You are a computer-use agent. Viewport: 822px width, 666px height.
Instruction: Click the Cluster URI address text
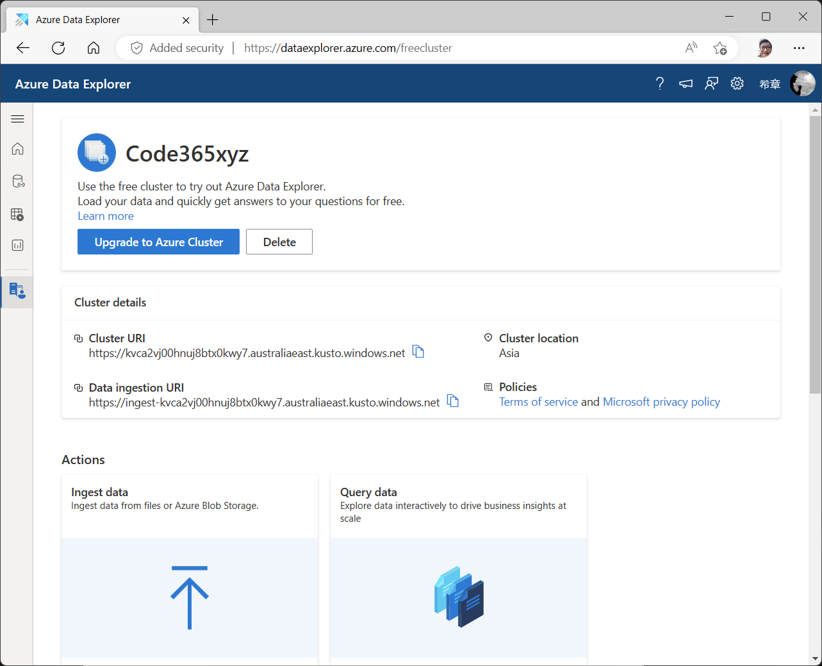tap(247, 353)
